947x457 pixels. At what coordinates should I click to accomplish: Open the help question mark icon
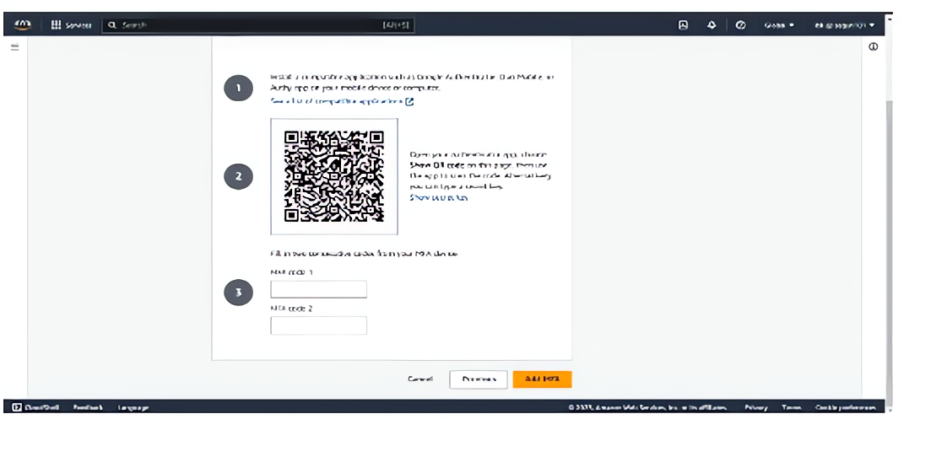[740, 24]
